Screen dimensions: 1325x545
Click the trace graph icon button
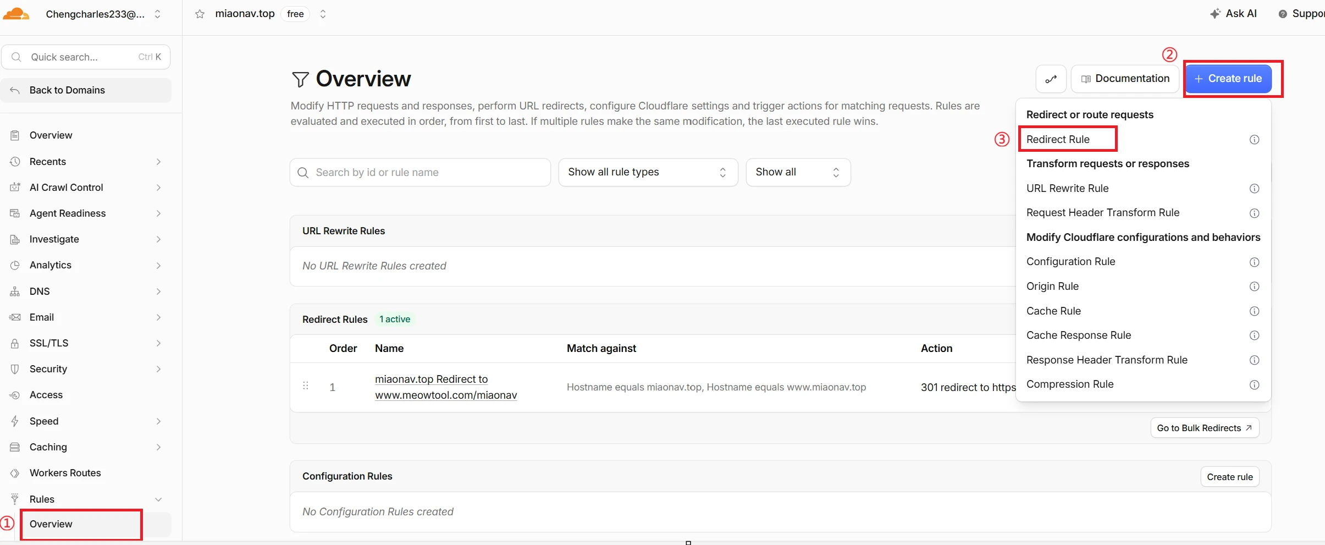point(1051,79)
